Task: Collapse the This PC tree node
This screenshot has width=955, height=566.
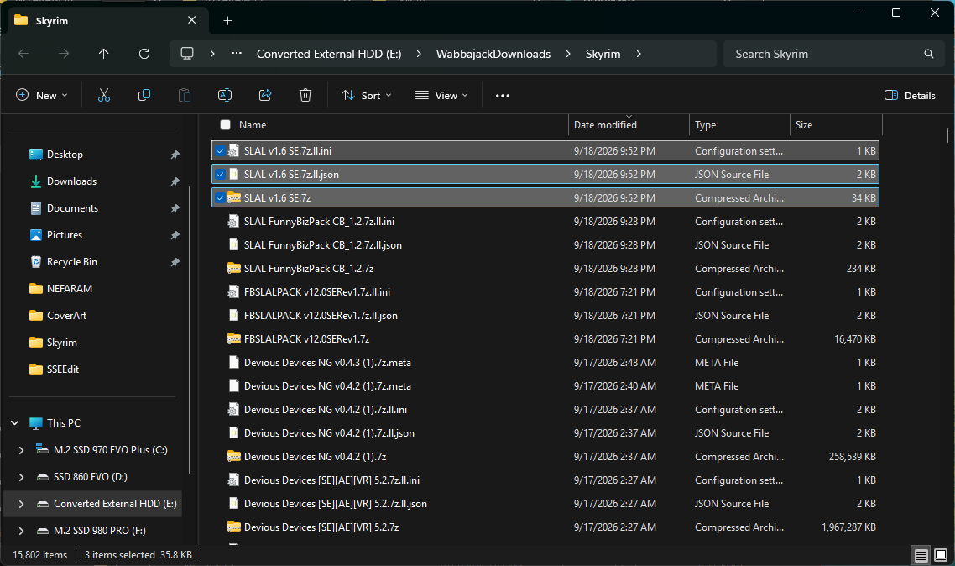Action: tap(14, 423)
